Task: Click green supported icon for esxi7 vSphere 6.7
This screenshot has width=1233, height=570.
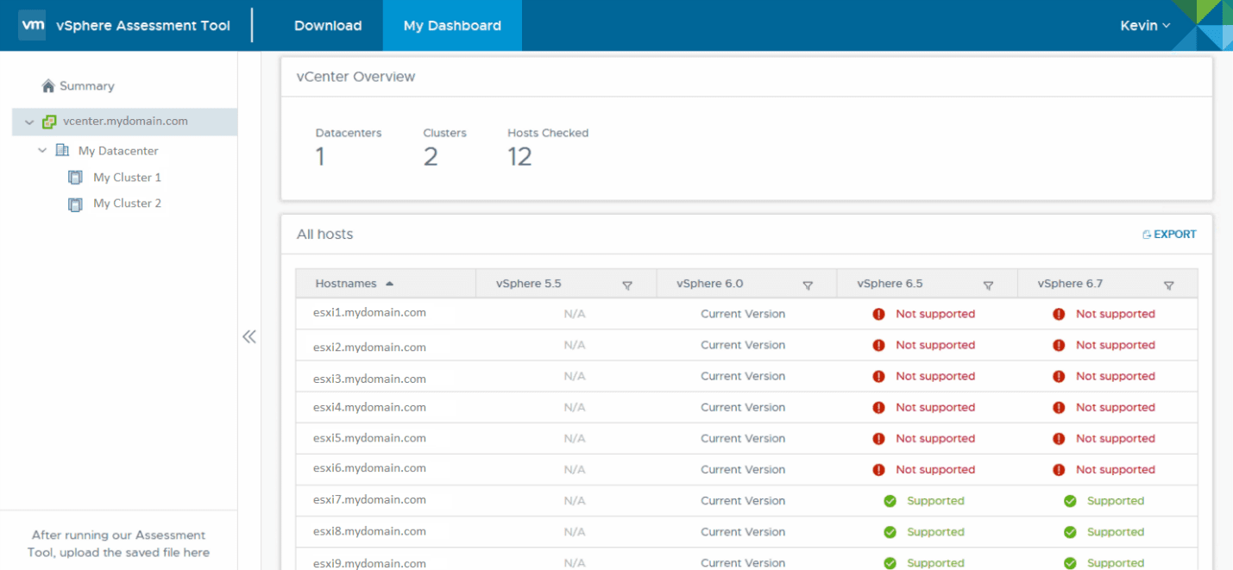Action: click(x=1070, y=501)
